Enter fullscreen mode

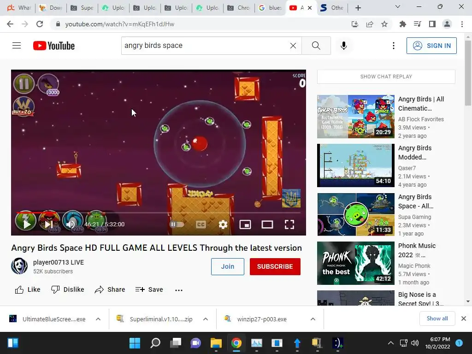pyautogui.click(x=289, y=224)
